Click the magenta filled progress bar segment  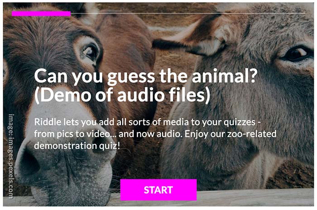(41, 14)
